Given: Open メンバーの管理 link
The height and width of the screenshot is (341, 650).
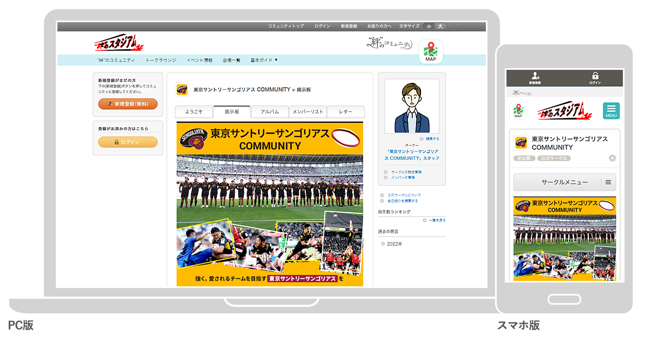Looking at the screenshot, I should pyautogui.click(x=403, y=178).
